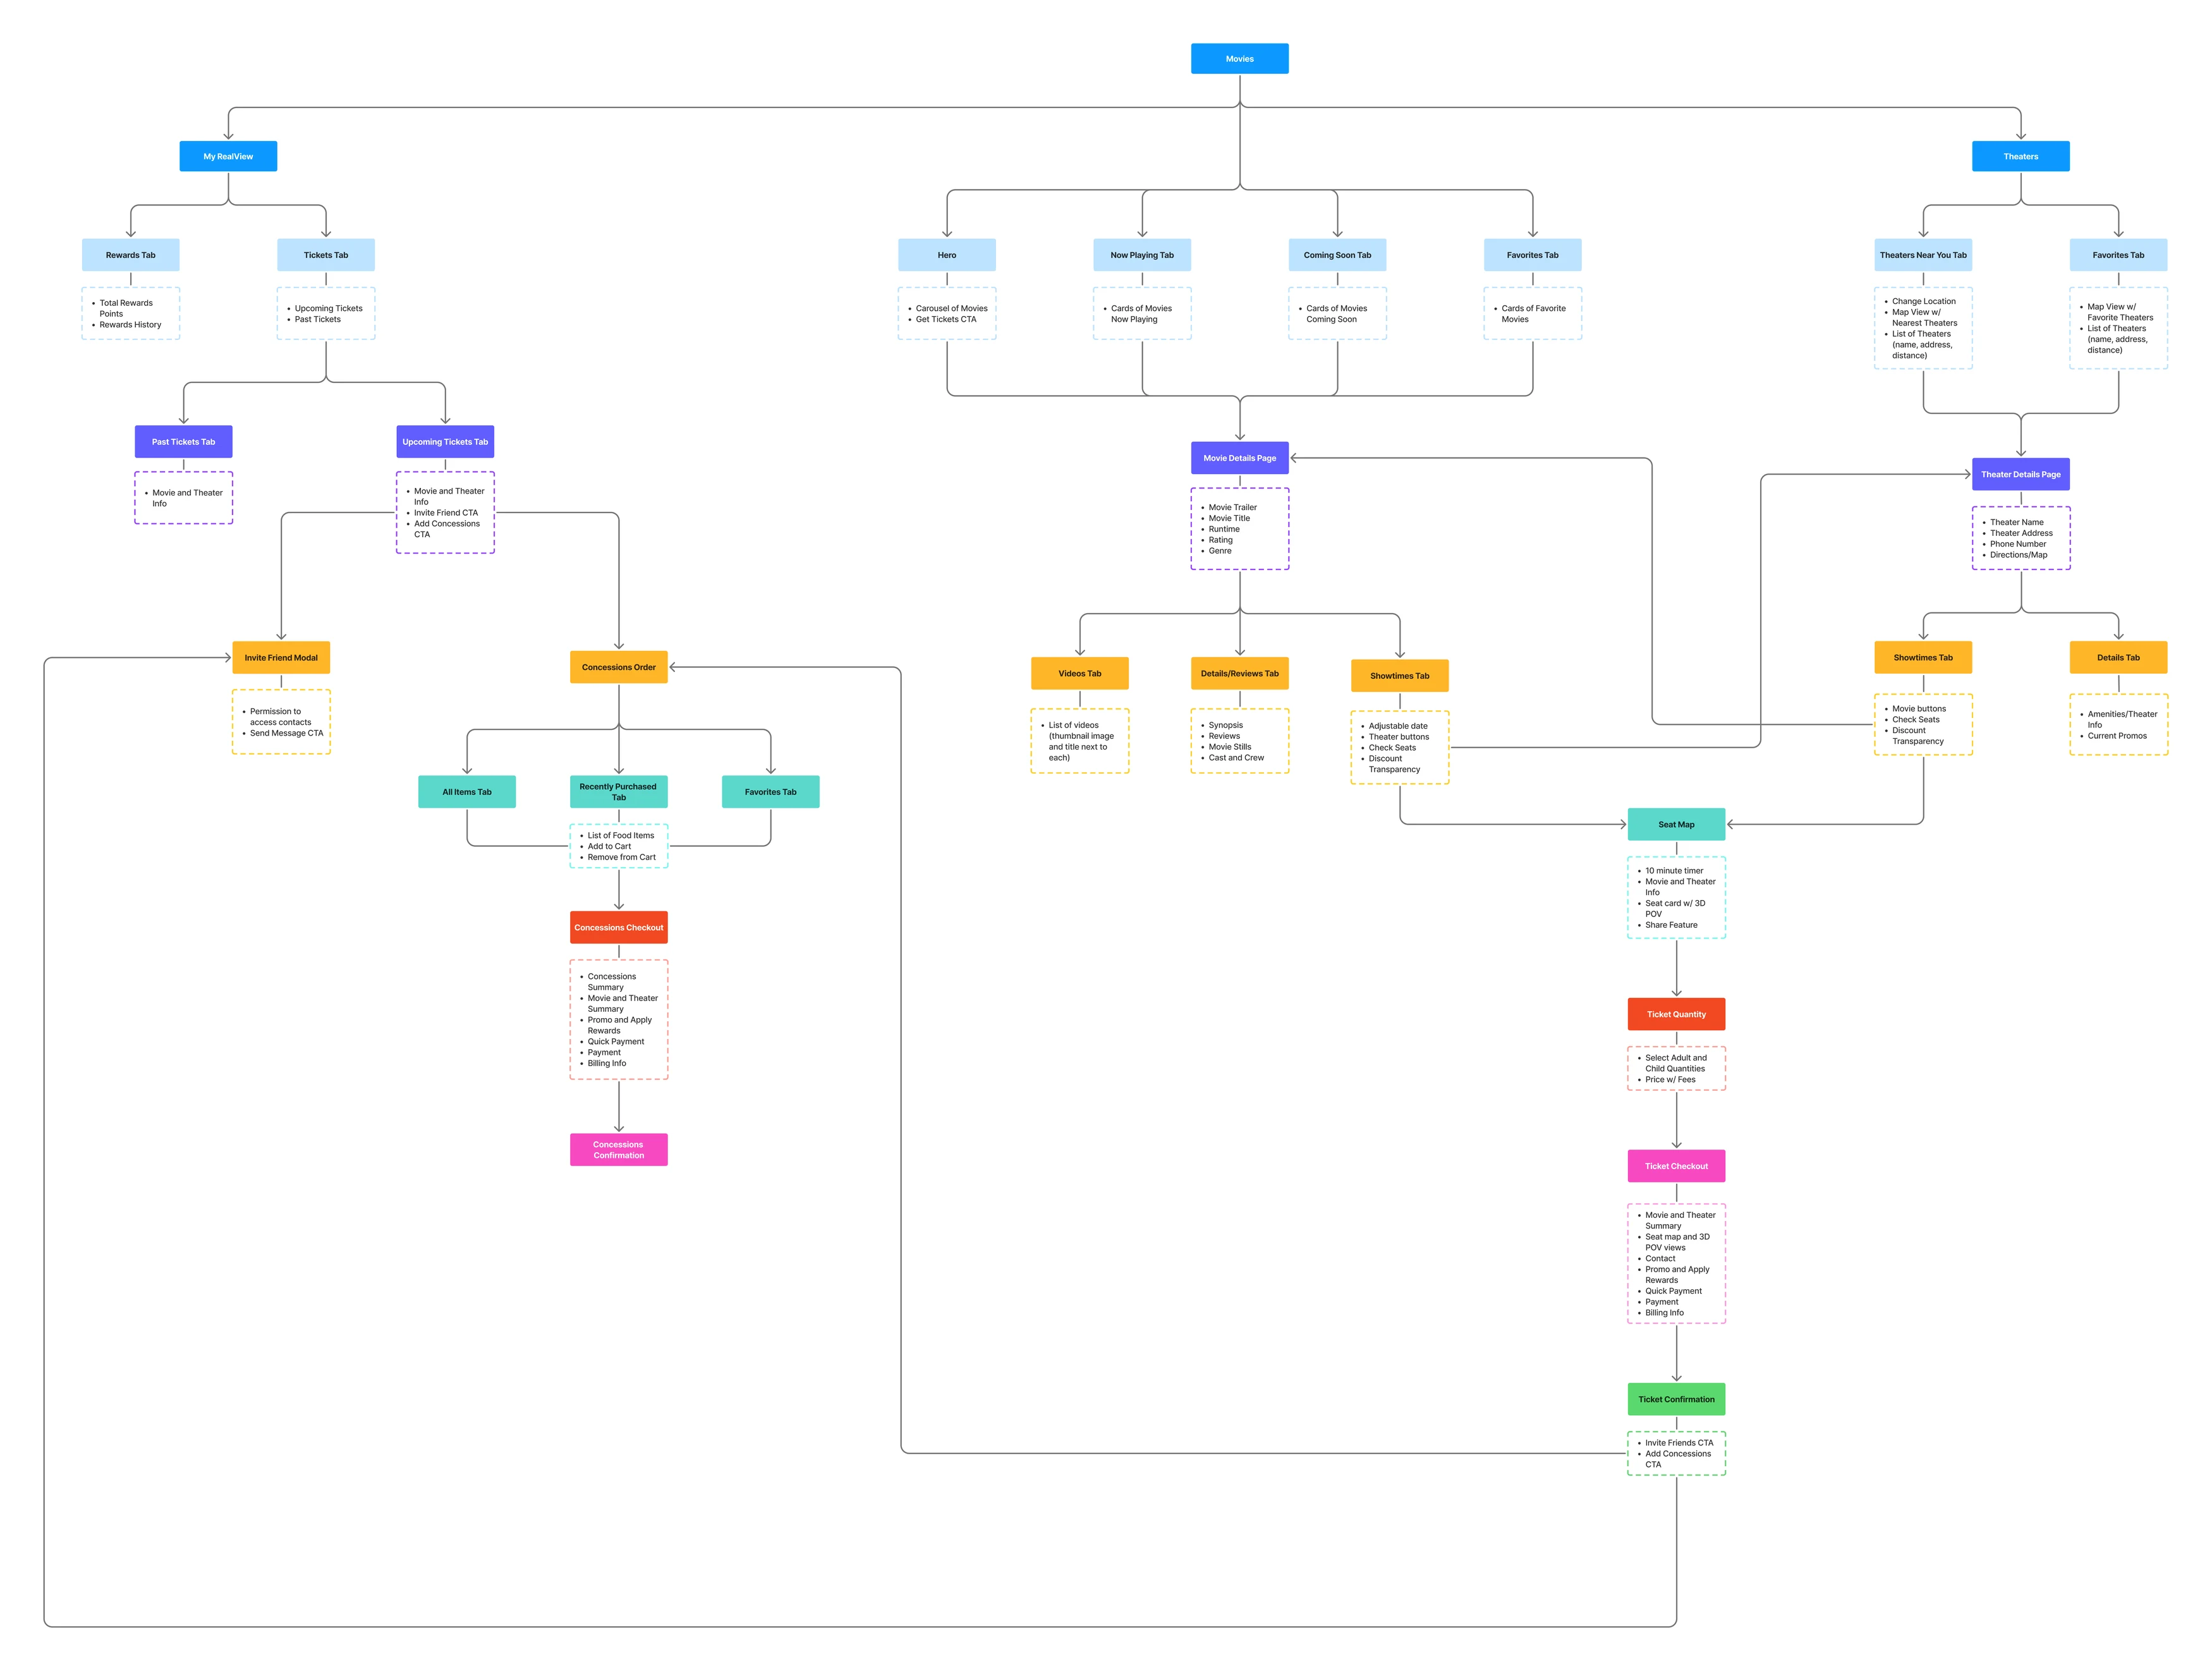Screen dimensions: 2212x1671
Task: Click 'Cards of Movies Now Playing' text
Action: click(x=1141, y=314)
